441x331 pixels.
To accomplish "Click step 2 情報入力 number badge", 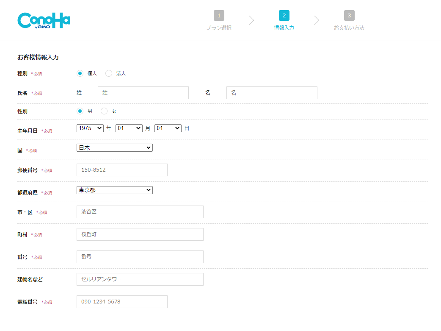I will [284, 16].
